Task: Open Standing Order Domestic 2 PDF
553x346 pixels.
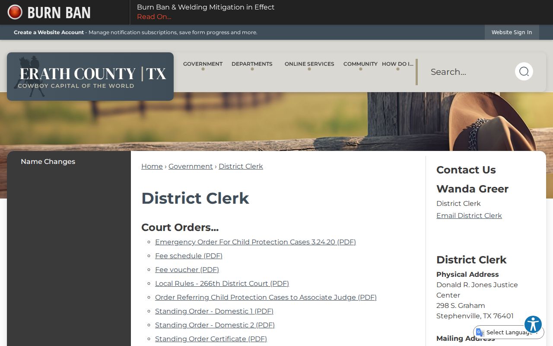Action: pos(215,325)
